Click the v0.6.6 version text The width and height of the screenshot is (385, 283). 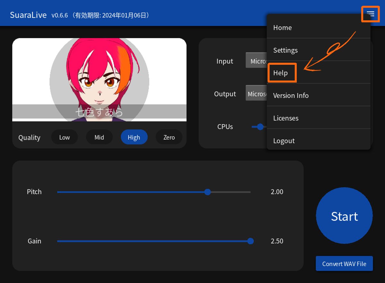(60, 15)
